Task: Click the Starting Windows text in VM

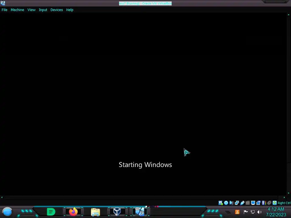Action: [x=145, y=165]
